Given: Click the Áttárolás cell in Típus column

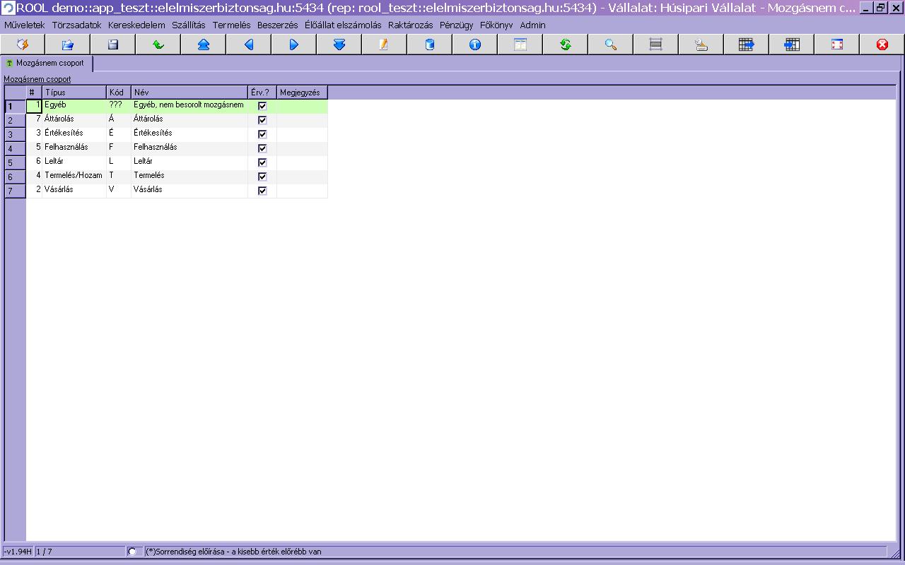Looking at the screenshot, I should click(74, 119).
